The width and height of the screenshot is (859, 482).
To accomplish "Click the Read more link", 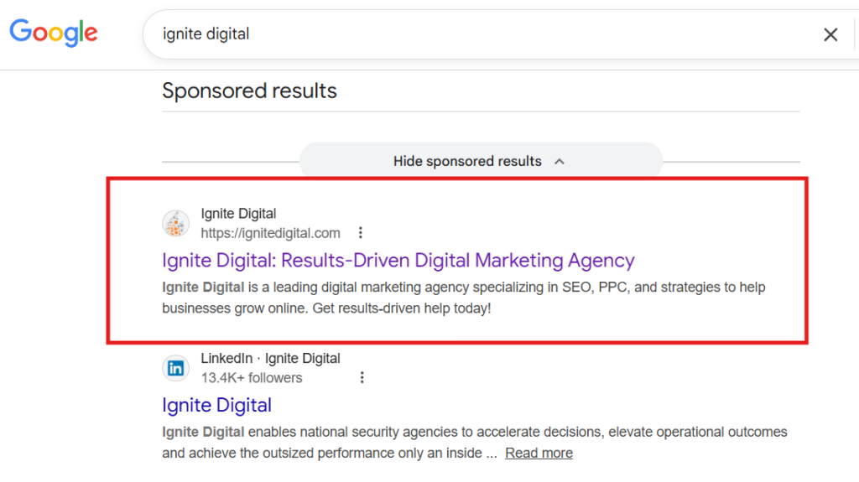I will [539, 453].
